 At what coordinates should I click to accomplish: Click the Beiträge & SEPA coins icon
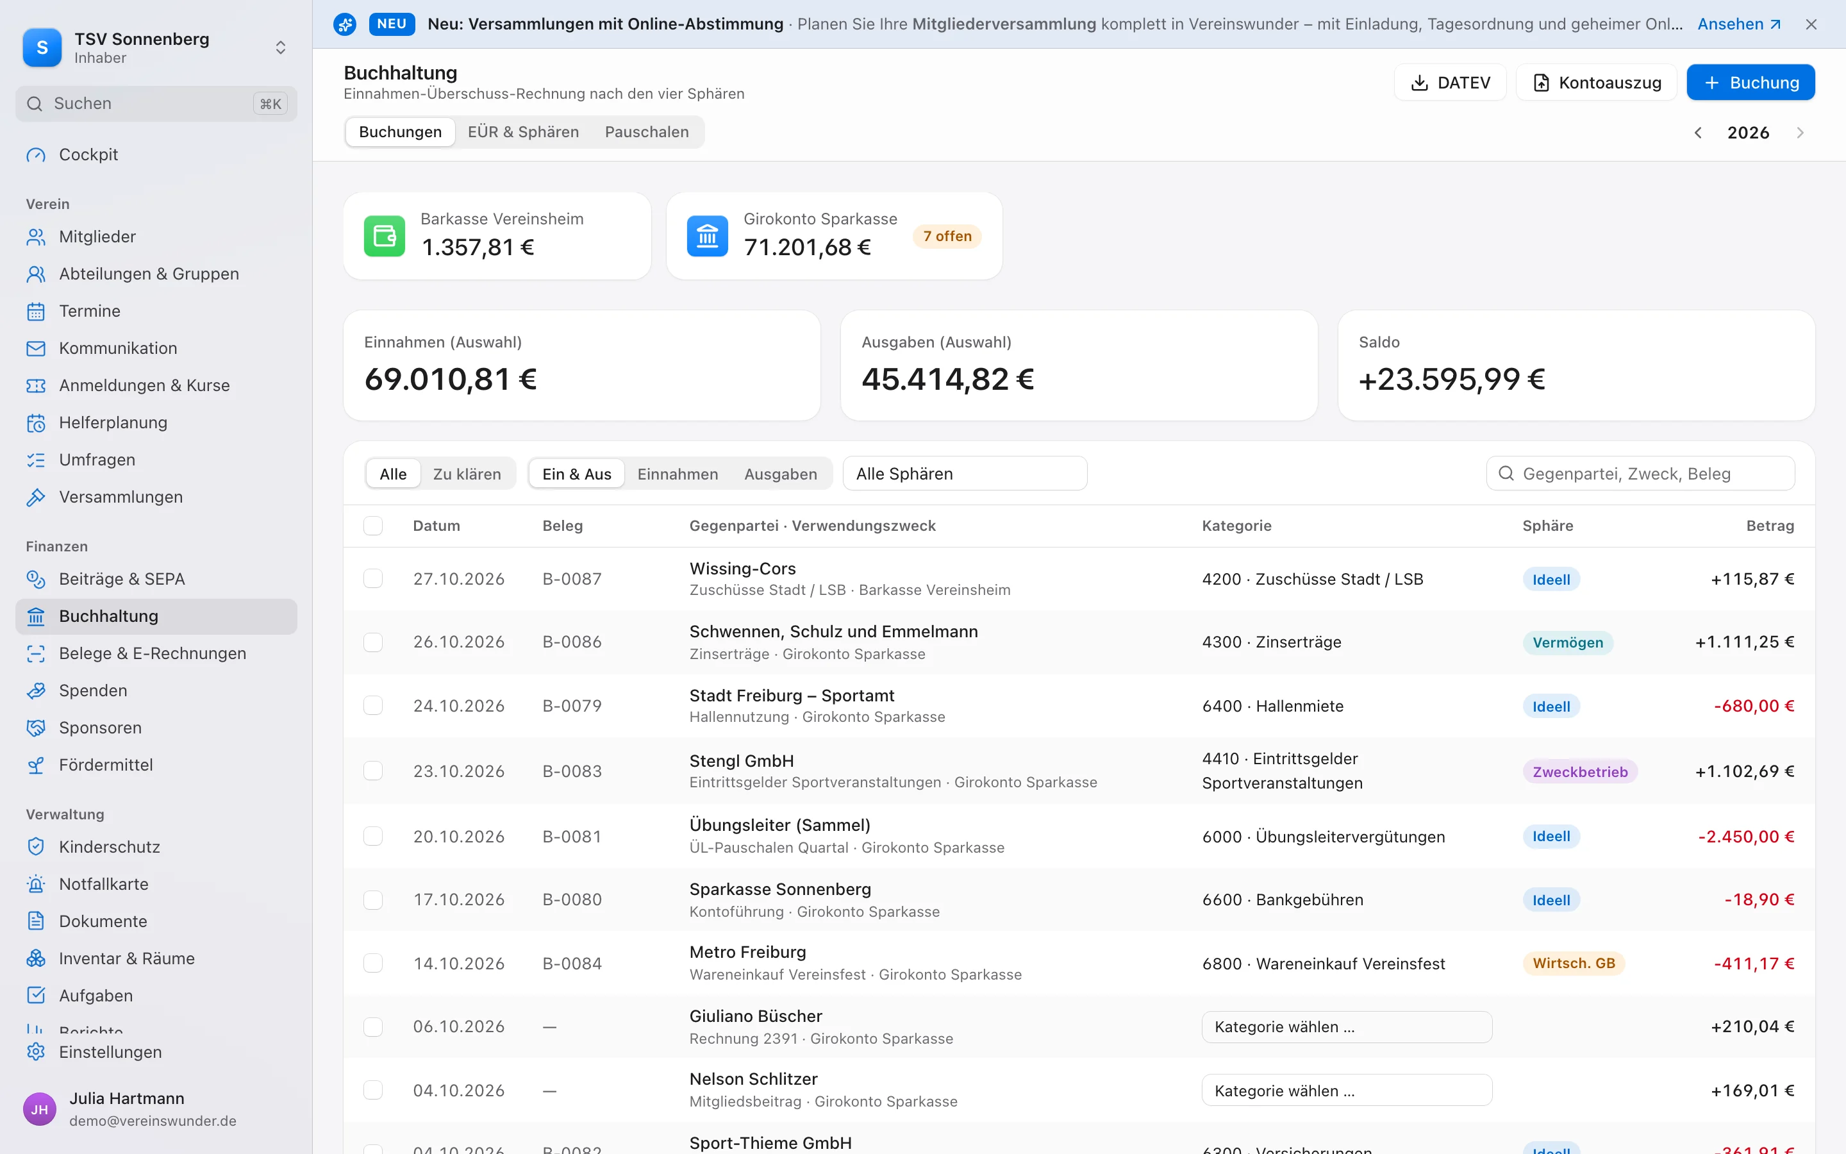tap(36, 580)
